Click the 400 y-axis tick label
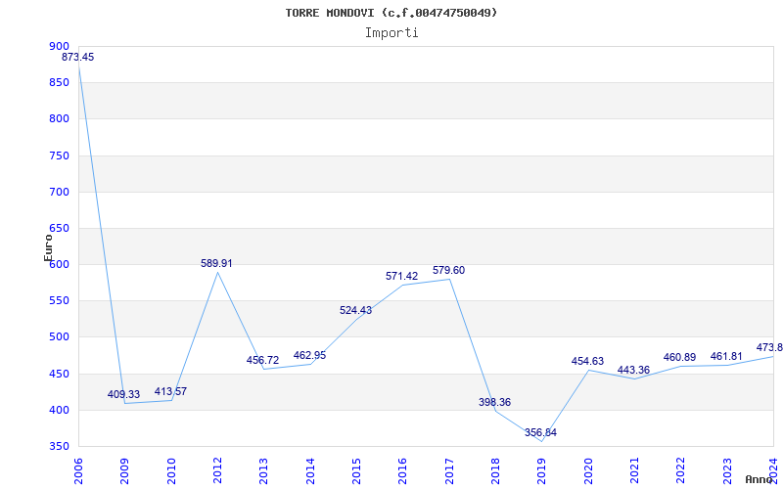783x489 pixels. pos(59,410)
